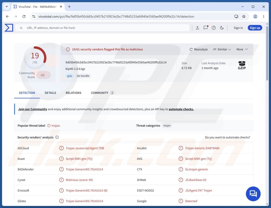271x208 pixels.
Task: Click Do you want to automate checks?
Action: click(x=227, y=137)
